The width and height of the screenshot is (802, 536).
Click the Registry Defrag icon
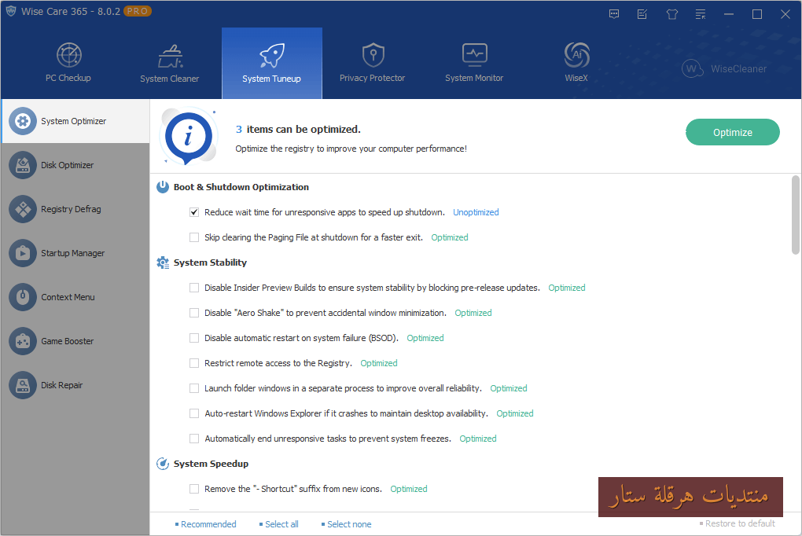23,209
